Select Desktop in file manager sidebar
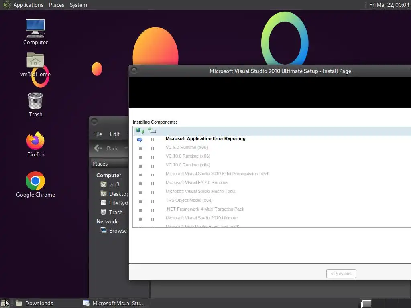This screenshot has width=411, height=308. click(114, 194)
